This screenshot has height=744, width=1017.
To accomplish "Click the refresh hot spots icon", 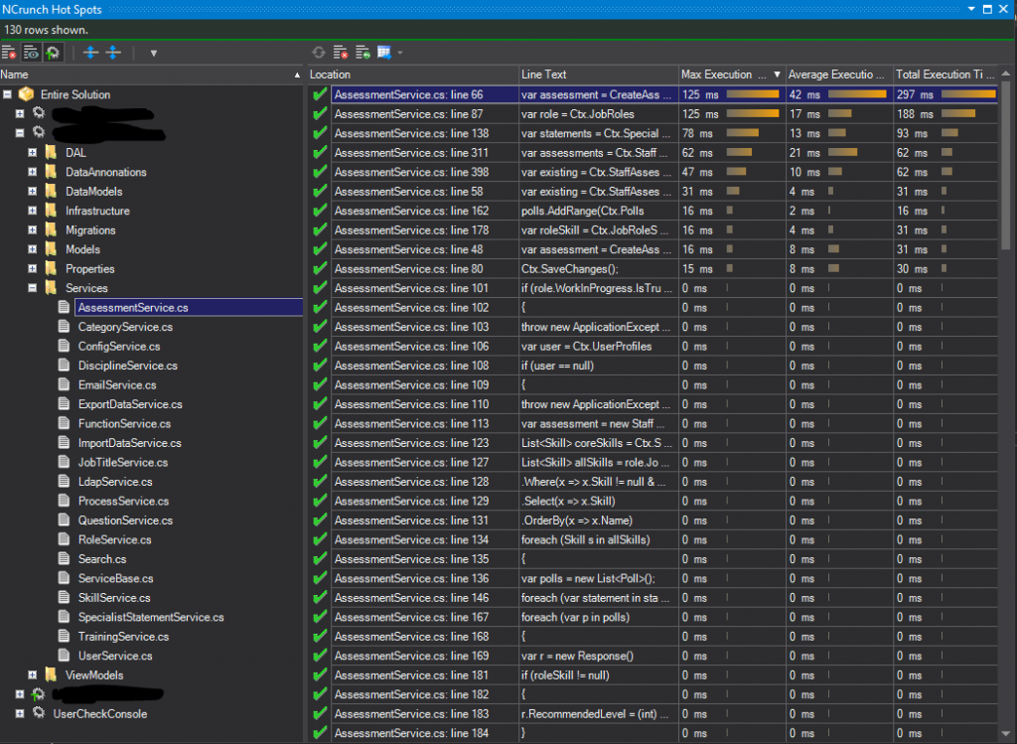I will pyautogui.click(x=317, y=52).
